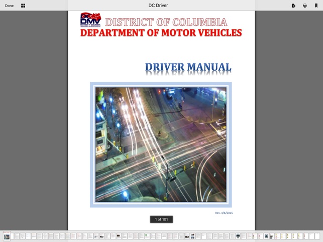The width and height of the screenshot is (323, 242).
Task: Tap the Done button
Action: click(9, 6)
